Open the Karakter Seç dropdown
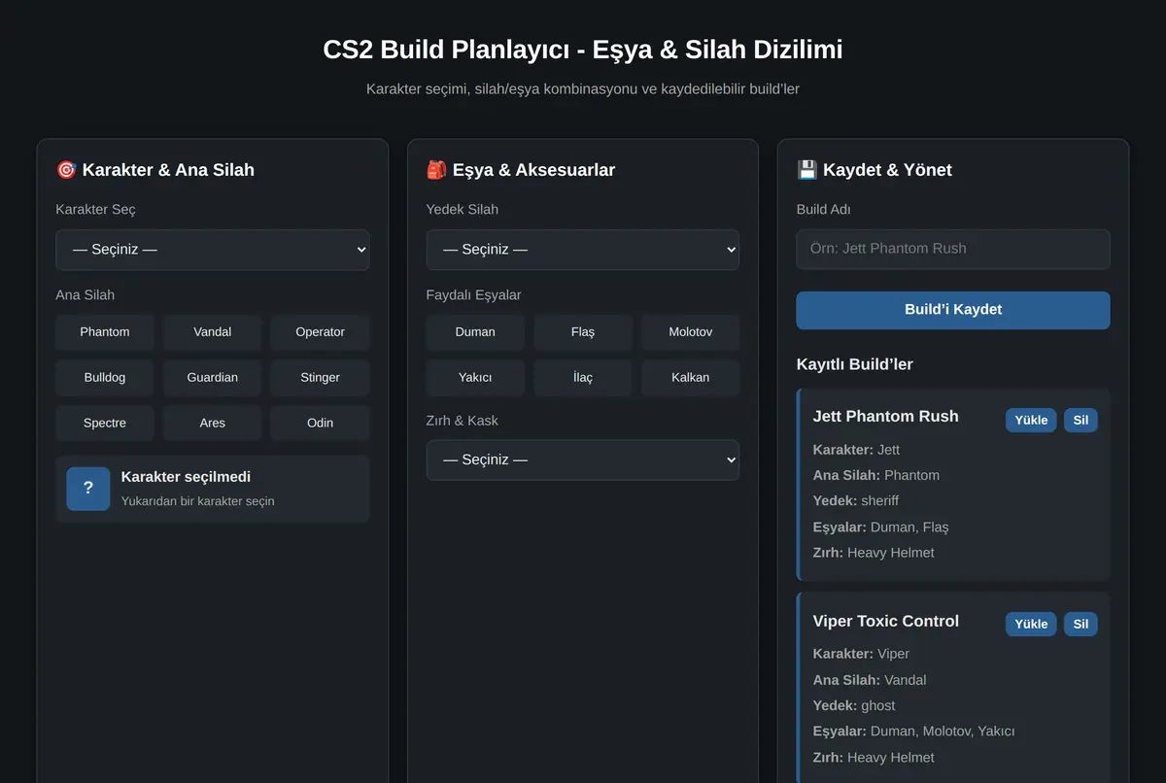The height and width of the screenshot is (783, 1166). (212, 250)
